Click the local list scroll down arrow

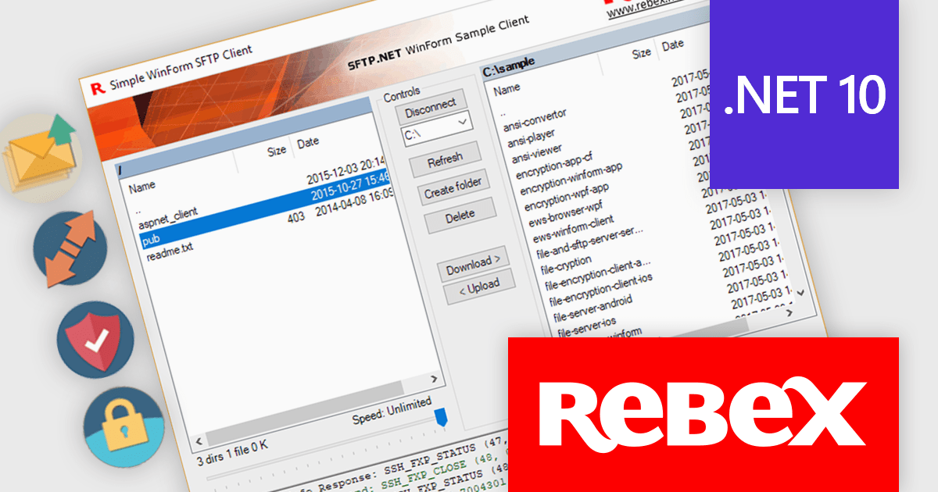800,291
